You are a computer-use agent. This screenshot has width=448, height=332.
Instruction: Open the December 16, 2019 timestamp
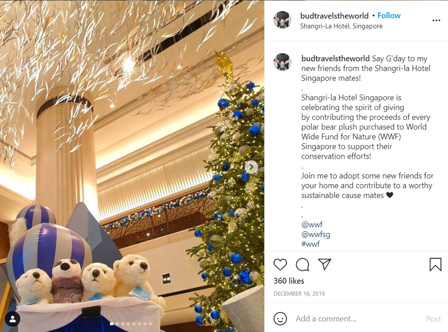coord(299,294)
